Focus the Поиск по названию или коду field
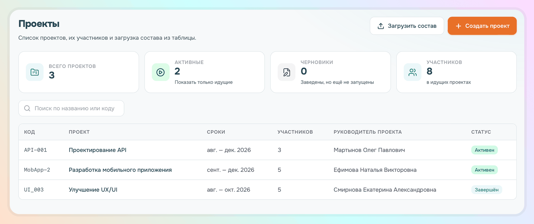 [x=71, y=108]
